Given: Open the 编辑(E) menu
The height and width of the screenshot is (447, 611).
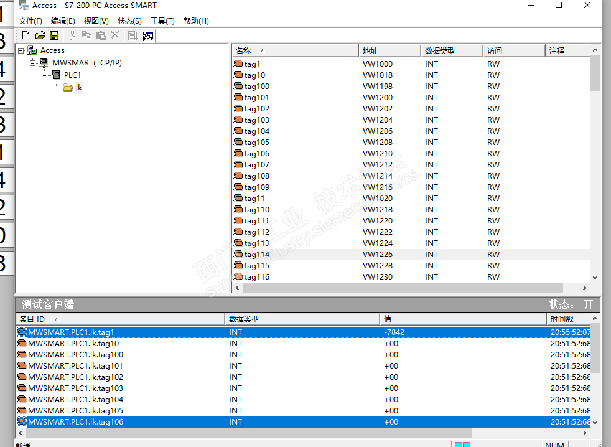Looking at the screenshot, I should tap(63, 21).
